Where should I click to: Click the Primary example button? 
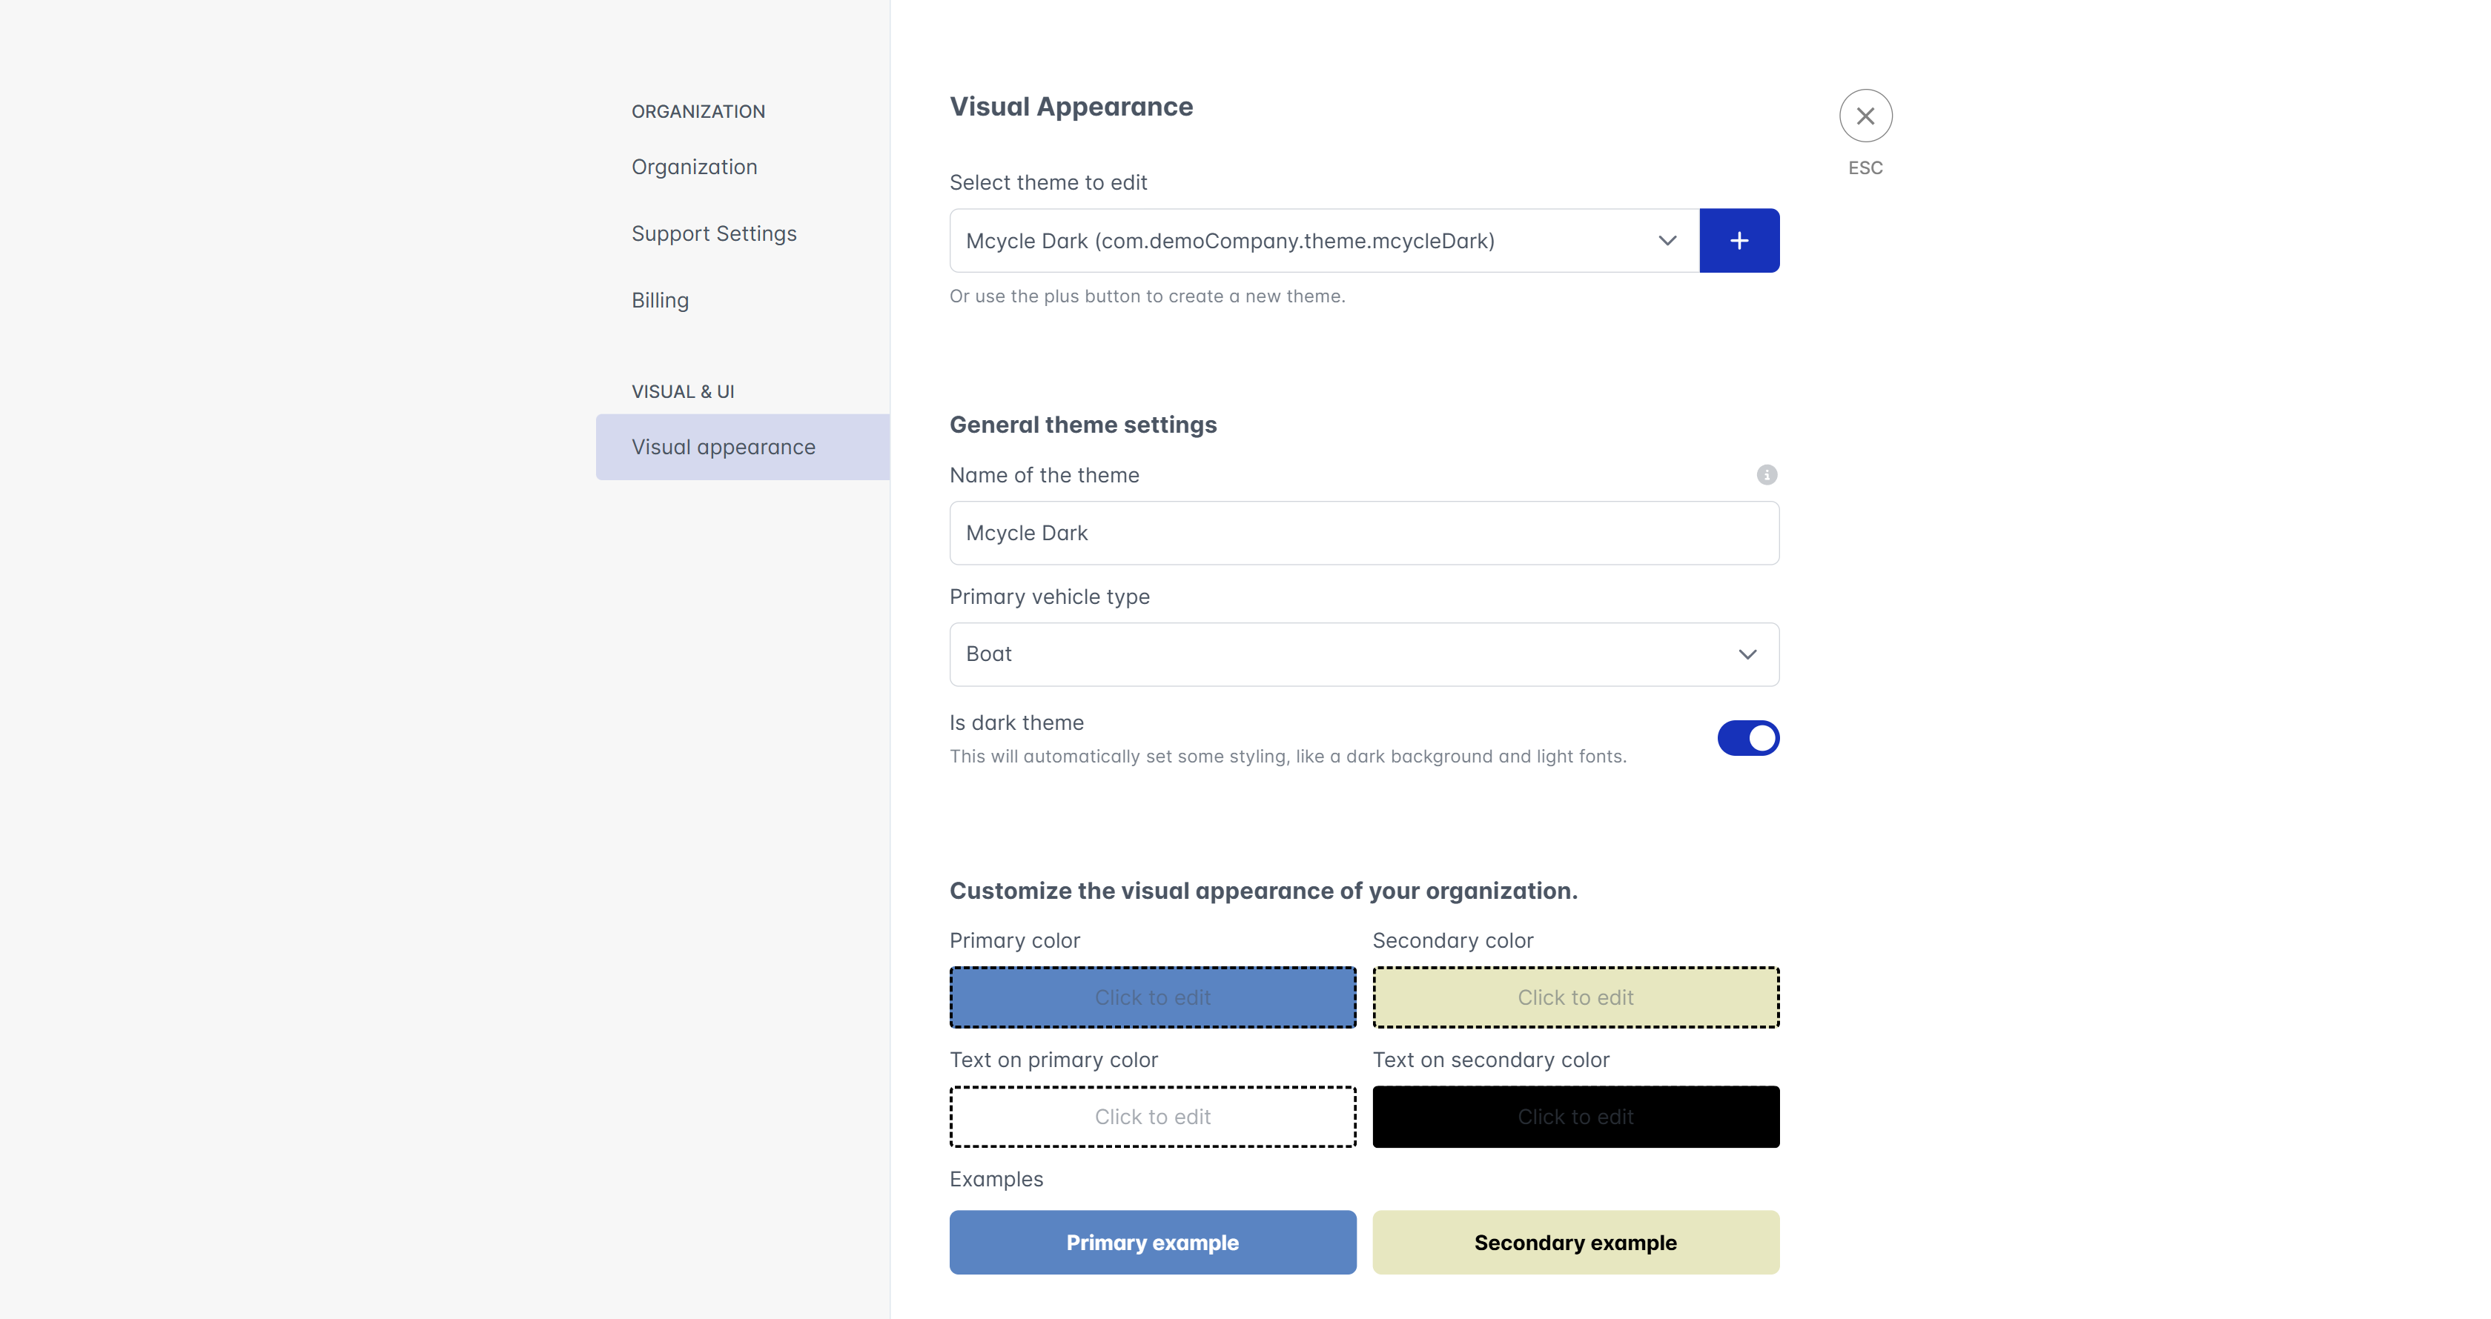[x=1151, y=1243]
